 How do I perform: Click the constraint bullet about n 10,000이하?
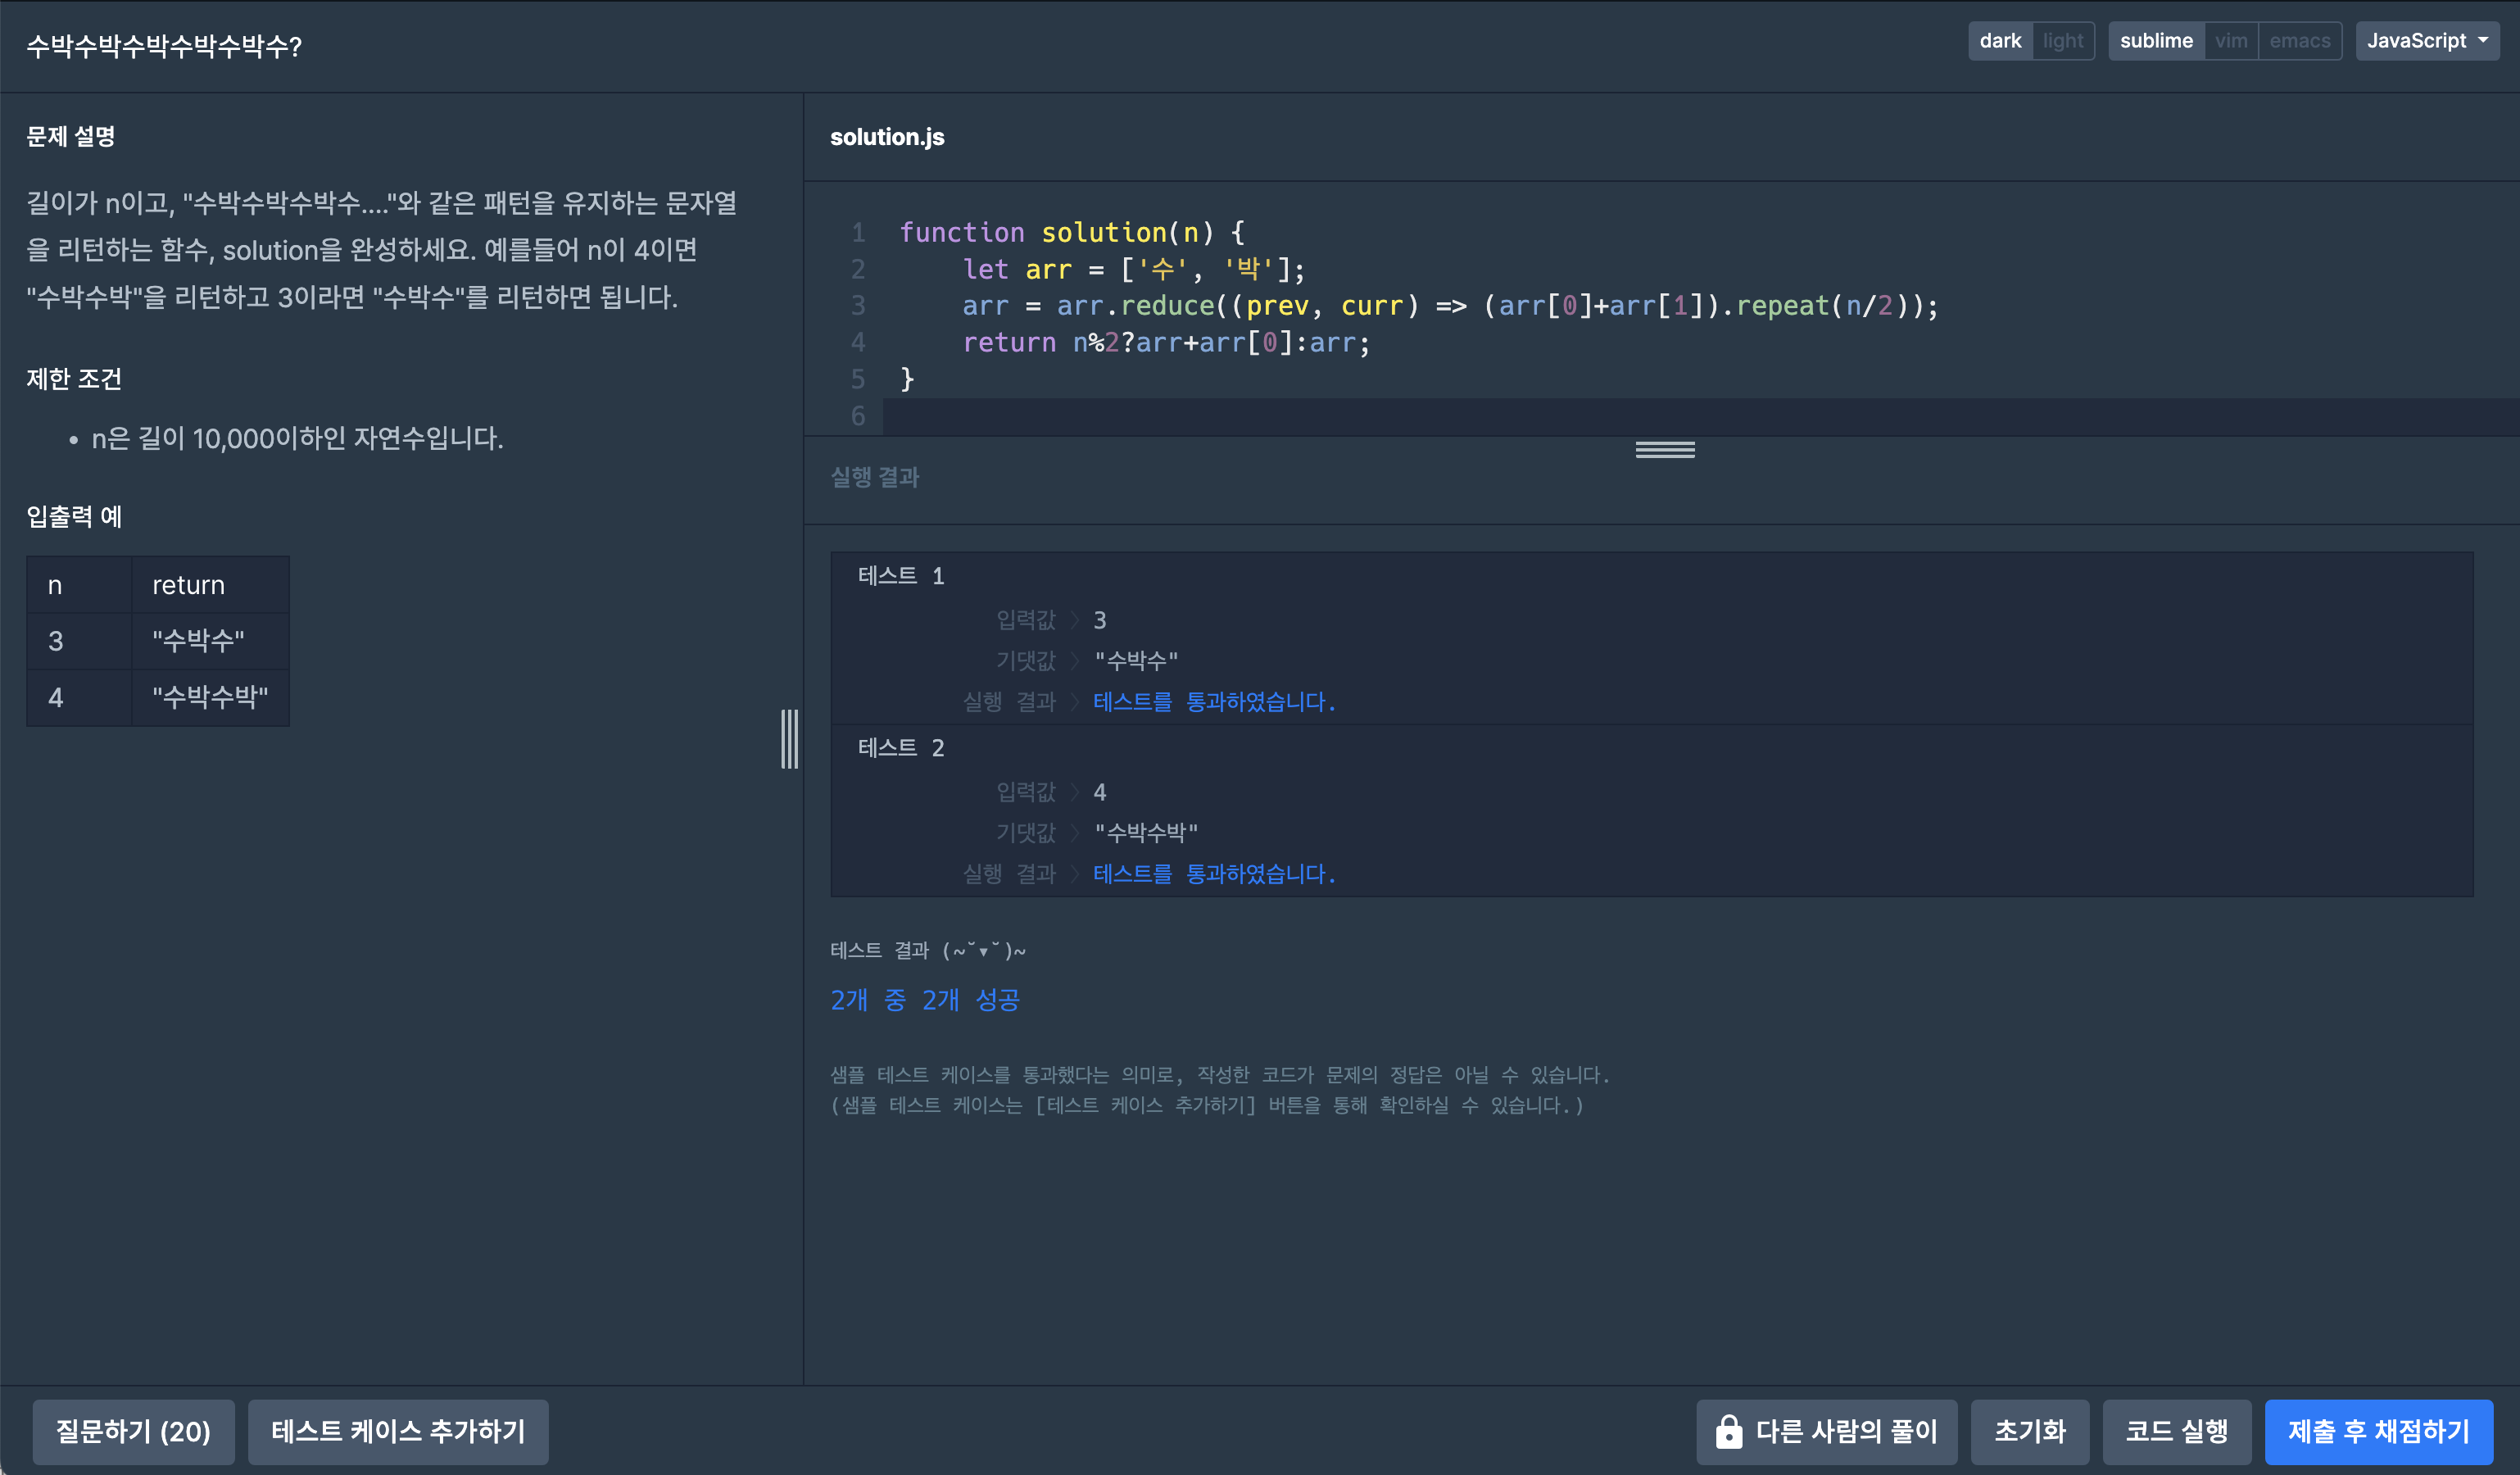tap(297, 438)
